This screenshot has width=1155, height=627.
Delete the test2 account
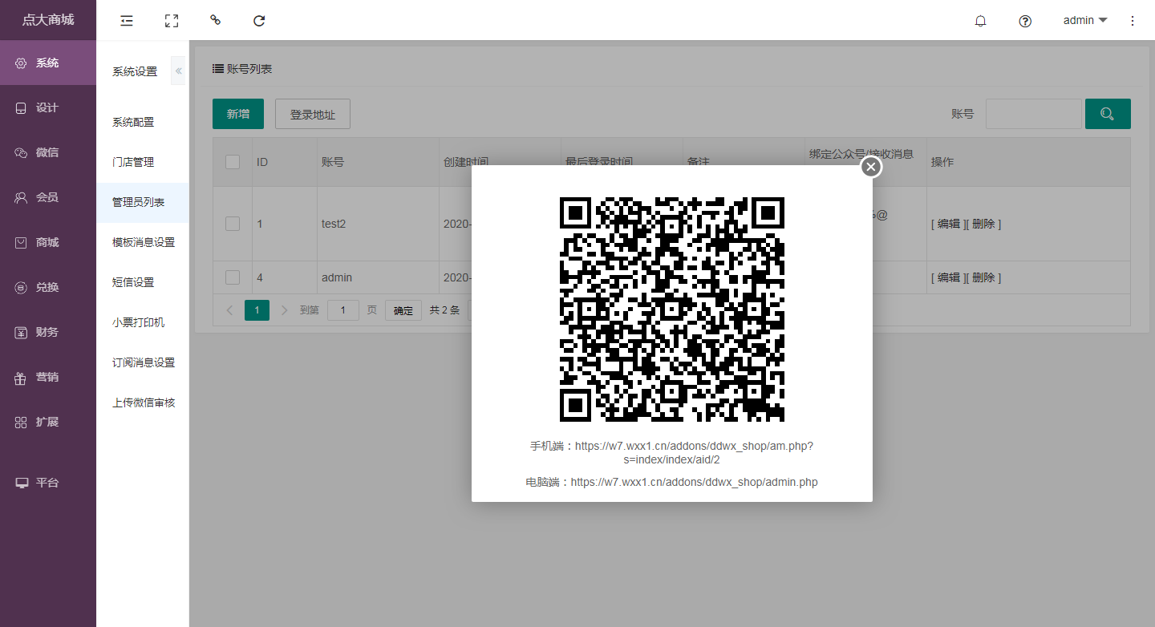tap(983, 224)
